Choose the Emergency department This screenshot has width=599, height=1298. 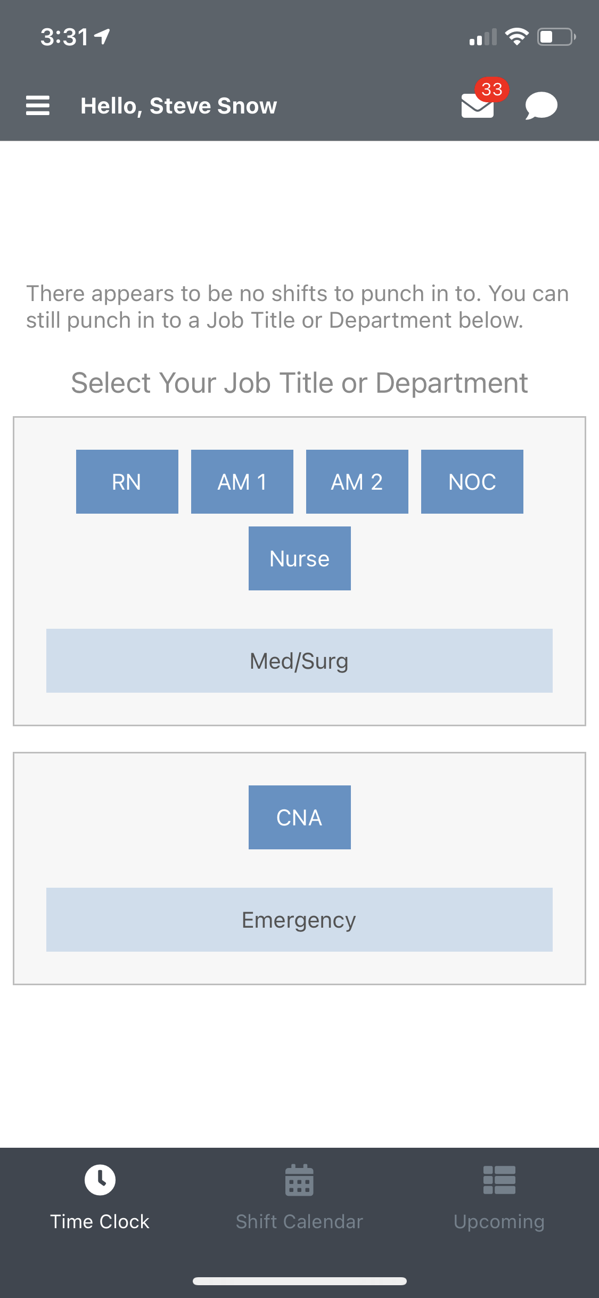point(299,920)
